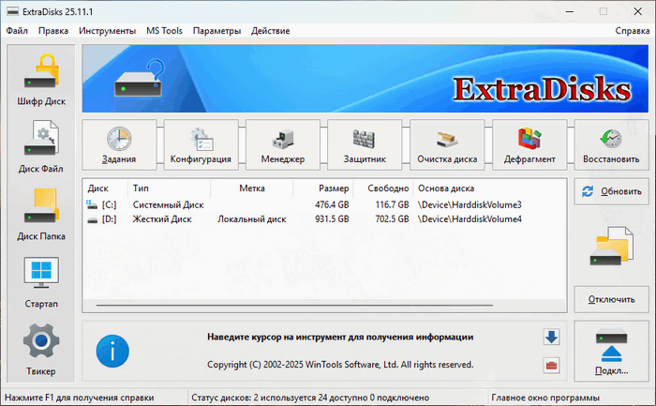Click the 116.7 GB free cell
This screenshot has height=406, width=656.
(392, 204)
